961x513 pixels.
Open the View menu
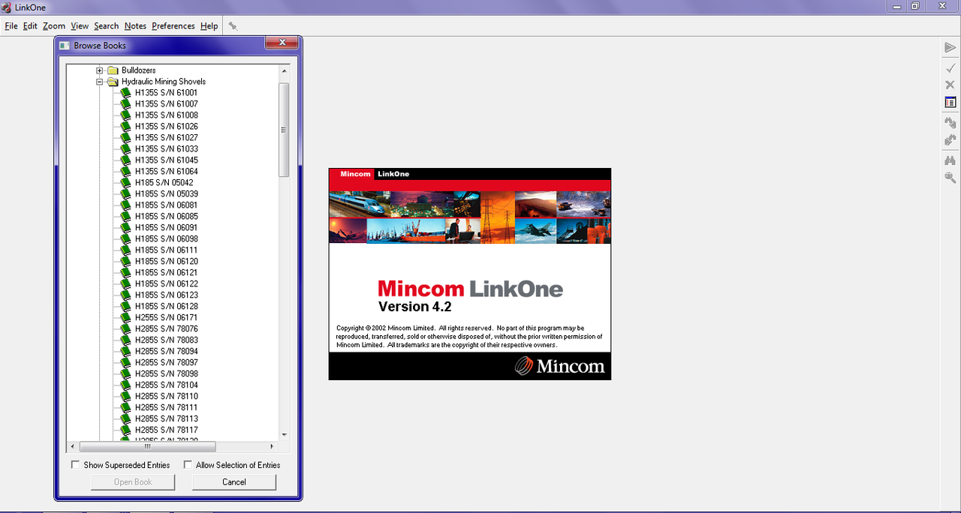(80, 25)
